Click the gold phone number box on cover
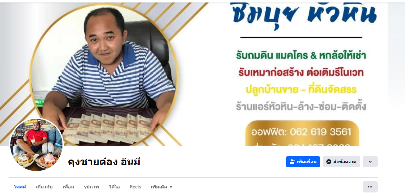Viewport: 405px width, 194px height. (302, 133)
